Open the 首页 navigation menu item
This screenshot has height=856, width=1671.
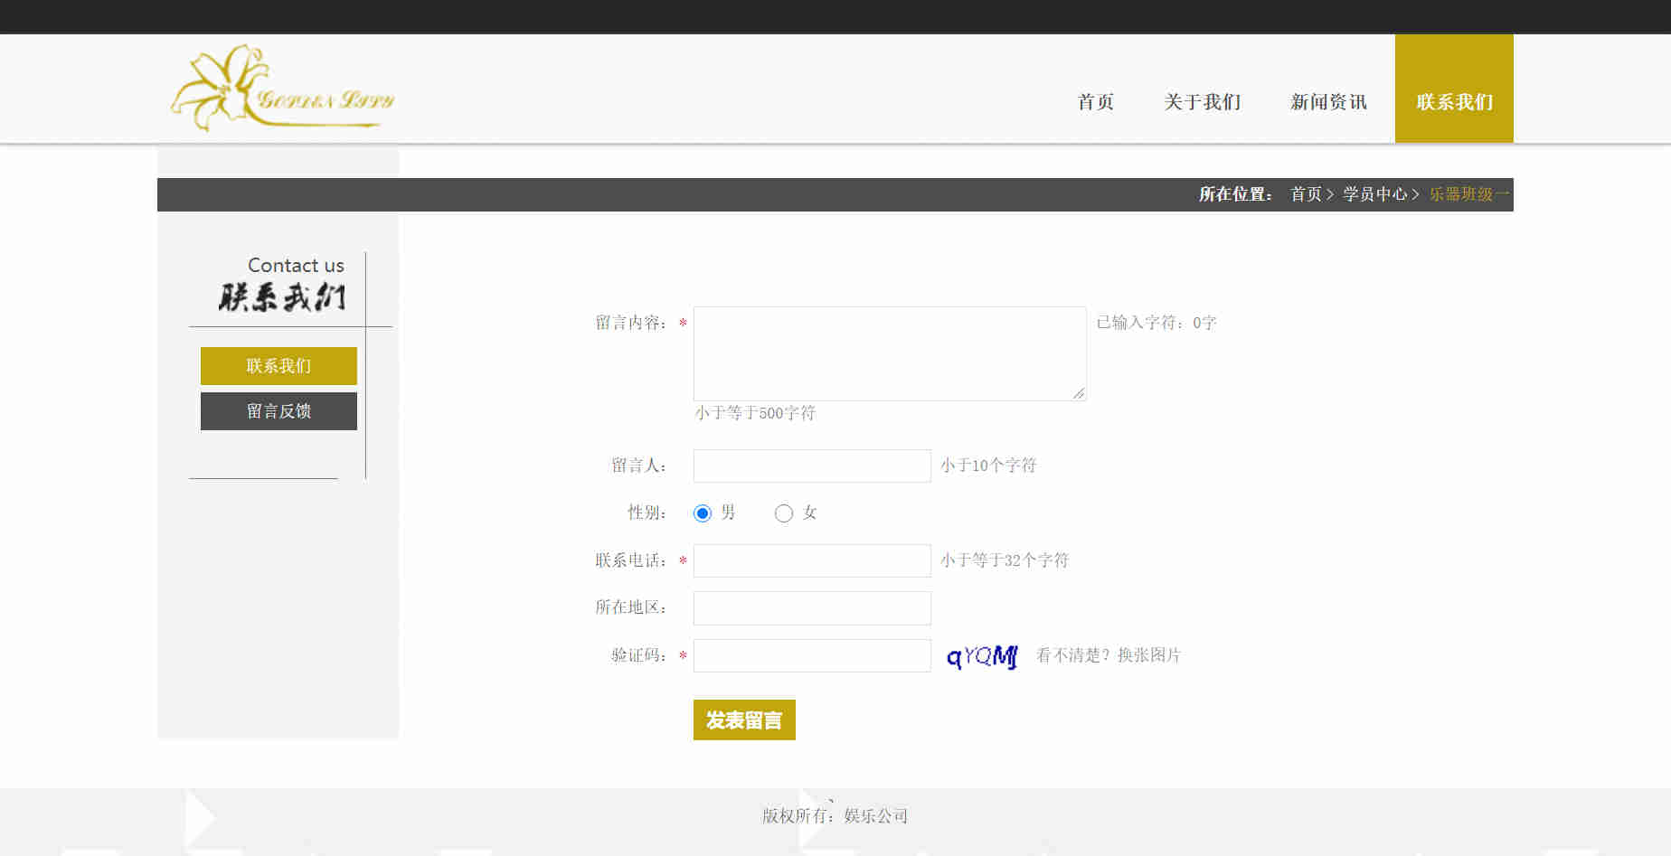pos(1095,102)
